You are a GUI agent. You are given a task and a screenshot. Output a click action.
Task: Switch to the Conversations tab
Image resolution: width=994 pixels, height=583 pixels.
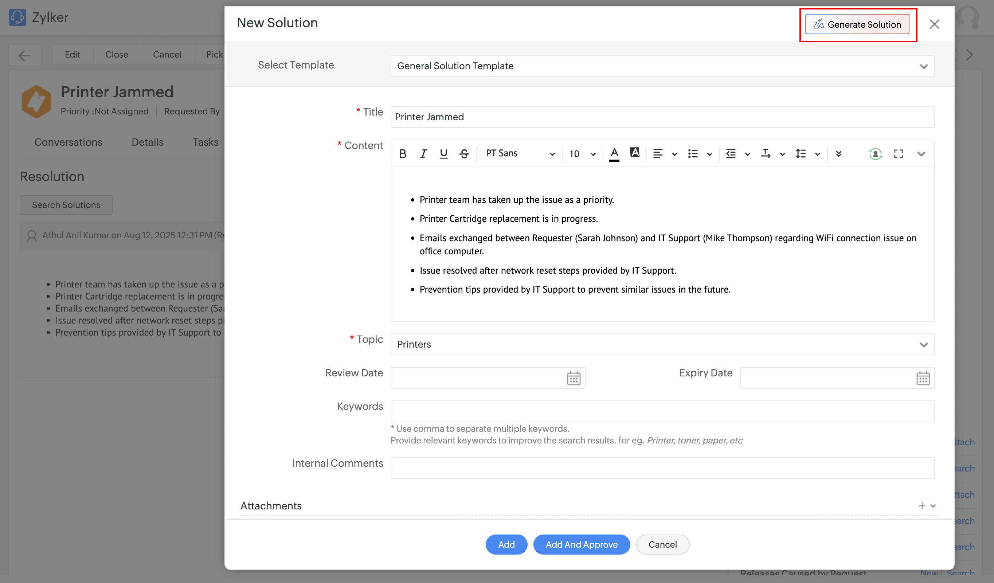[68, 142]
